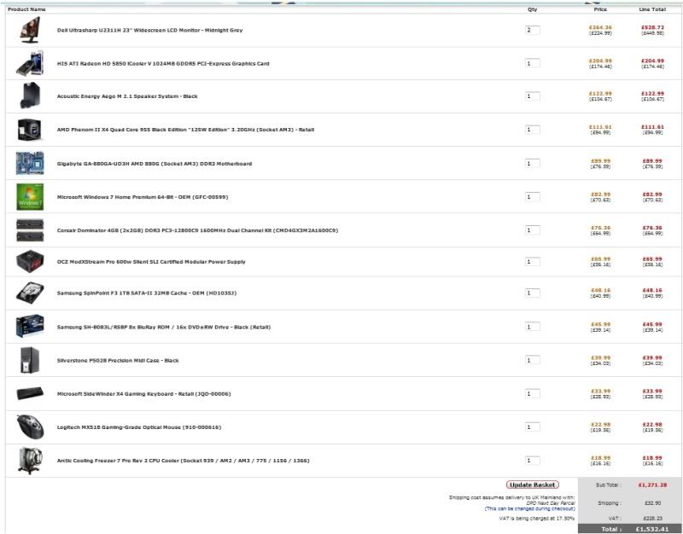This screenshot has height=534, width=683.
Task: Click quantity field for Samsung BluRay drive
Action: click(532, 327)
